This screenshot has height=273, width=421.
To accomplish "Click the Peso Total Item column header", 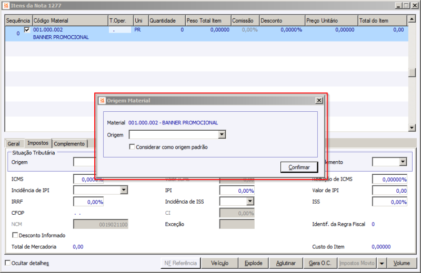I will [208, 20].
